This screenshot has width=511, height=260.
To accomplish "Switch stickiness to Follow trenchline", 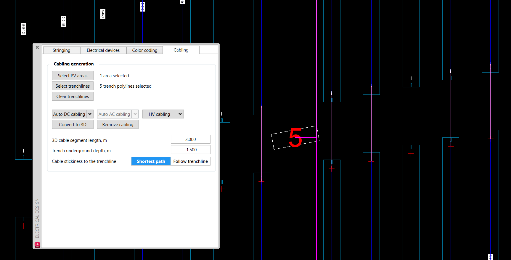I will (190, 161).
